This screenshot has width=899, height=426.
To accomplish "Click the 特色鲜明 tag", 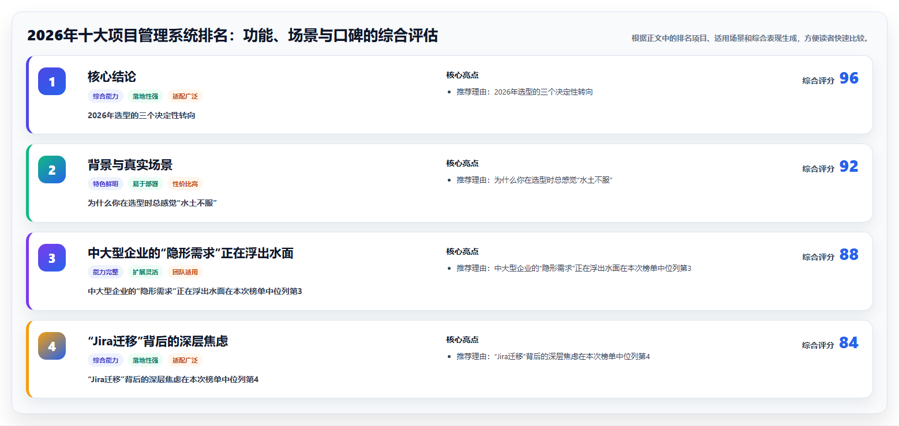I will pyautogui.click(x=106, y=184).
